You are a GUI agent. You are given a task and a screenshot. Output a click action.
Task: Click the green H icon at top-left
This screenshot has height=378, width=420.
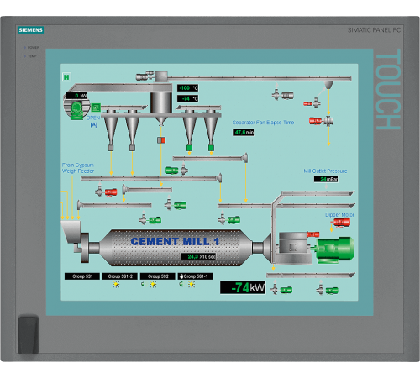(66, 77)
